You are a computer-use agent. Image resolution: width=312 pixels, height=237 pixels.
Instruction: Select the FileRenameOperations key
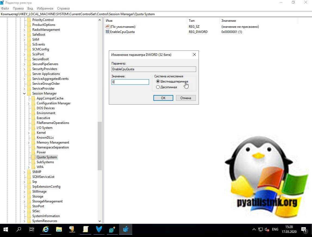tap(53, 123)
